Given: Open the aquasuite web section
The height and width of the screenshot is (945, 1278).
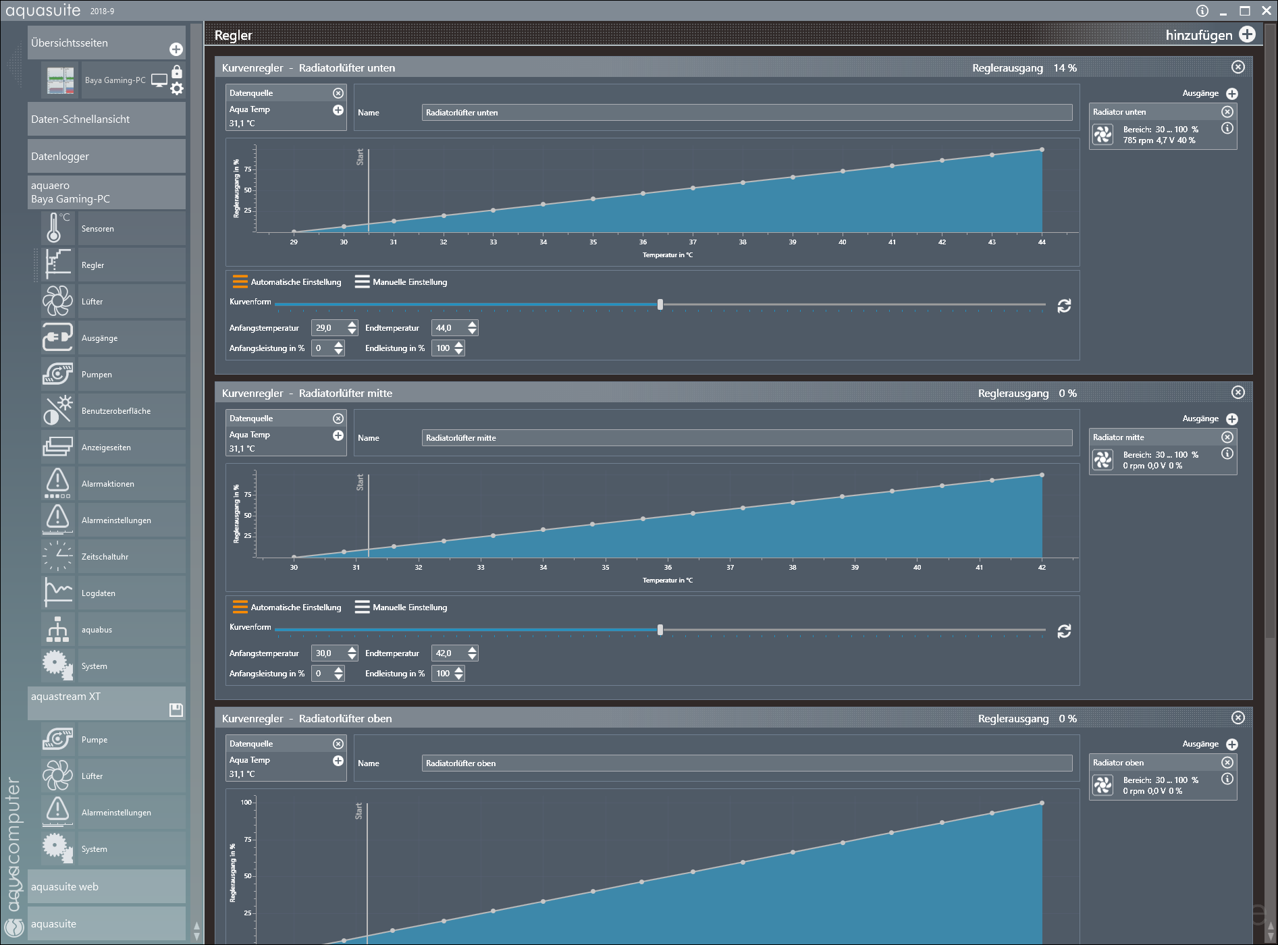Looking at the screenshot, I should (107, 886).
